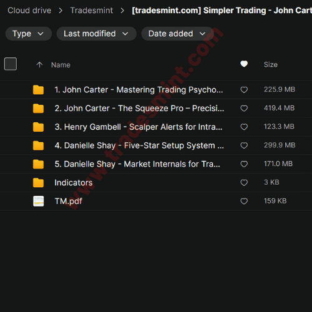Screen dimensions: 312x312
Task: Click the '171.0 MB' size value
Action: (278, 163)
